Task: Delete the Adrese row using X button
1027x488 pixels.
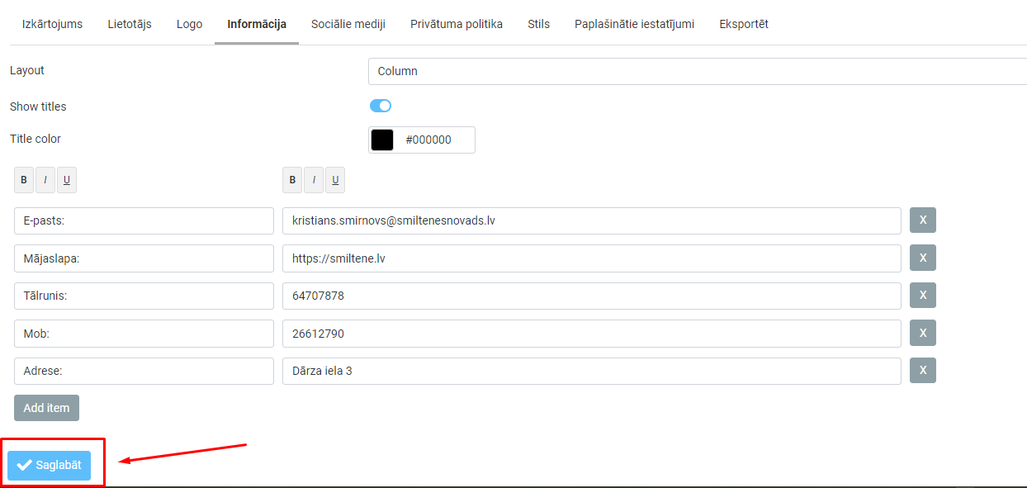Action: pyautogui.click(x=922, y=371)
